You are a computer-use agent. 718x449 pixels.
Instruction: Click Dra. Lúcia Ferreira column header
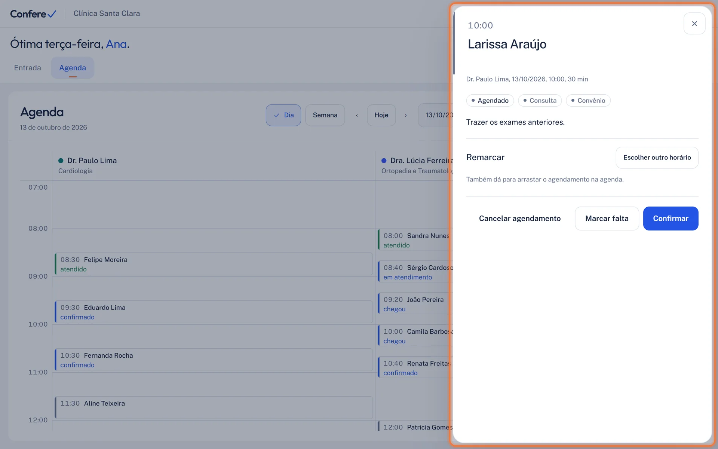click(x=414, y=165)
